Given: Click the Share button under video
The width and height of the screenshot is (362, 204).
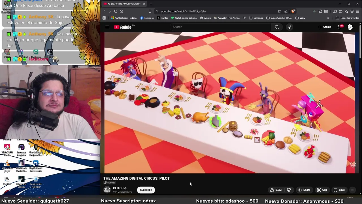Looking at the screenshot, I should (304, 190).
